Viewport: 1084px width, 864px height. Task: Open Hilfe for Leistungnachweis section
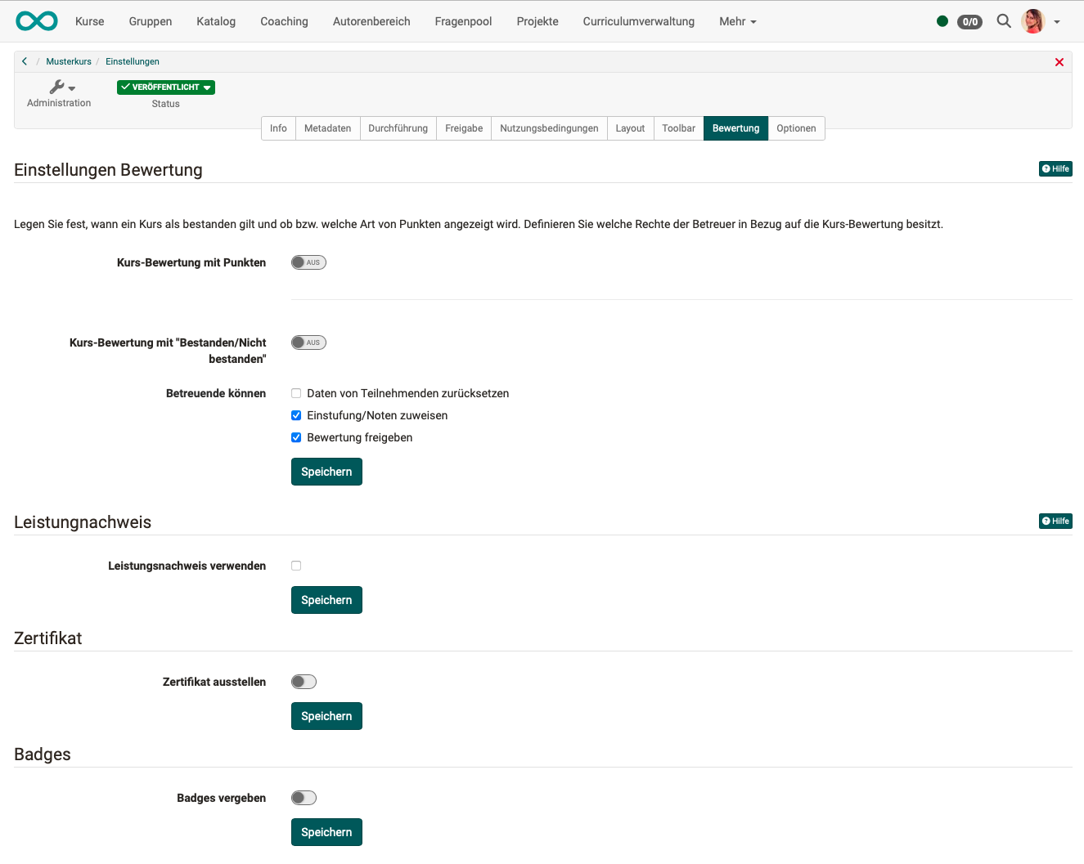[x=1055, y=521]
